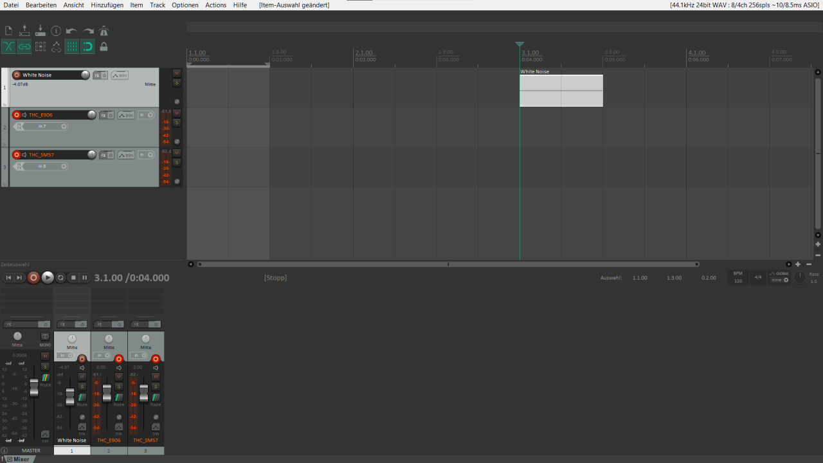Click the horizontal arrange scrollbar
Image resolution: width=823 pixels, height=463 pixels.
448,264
